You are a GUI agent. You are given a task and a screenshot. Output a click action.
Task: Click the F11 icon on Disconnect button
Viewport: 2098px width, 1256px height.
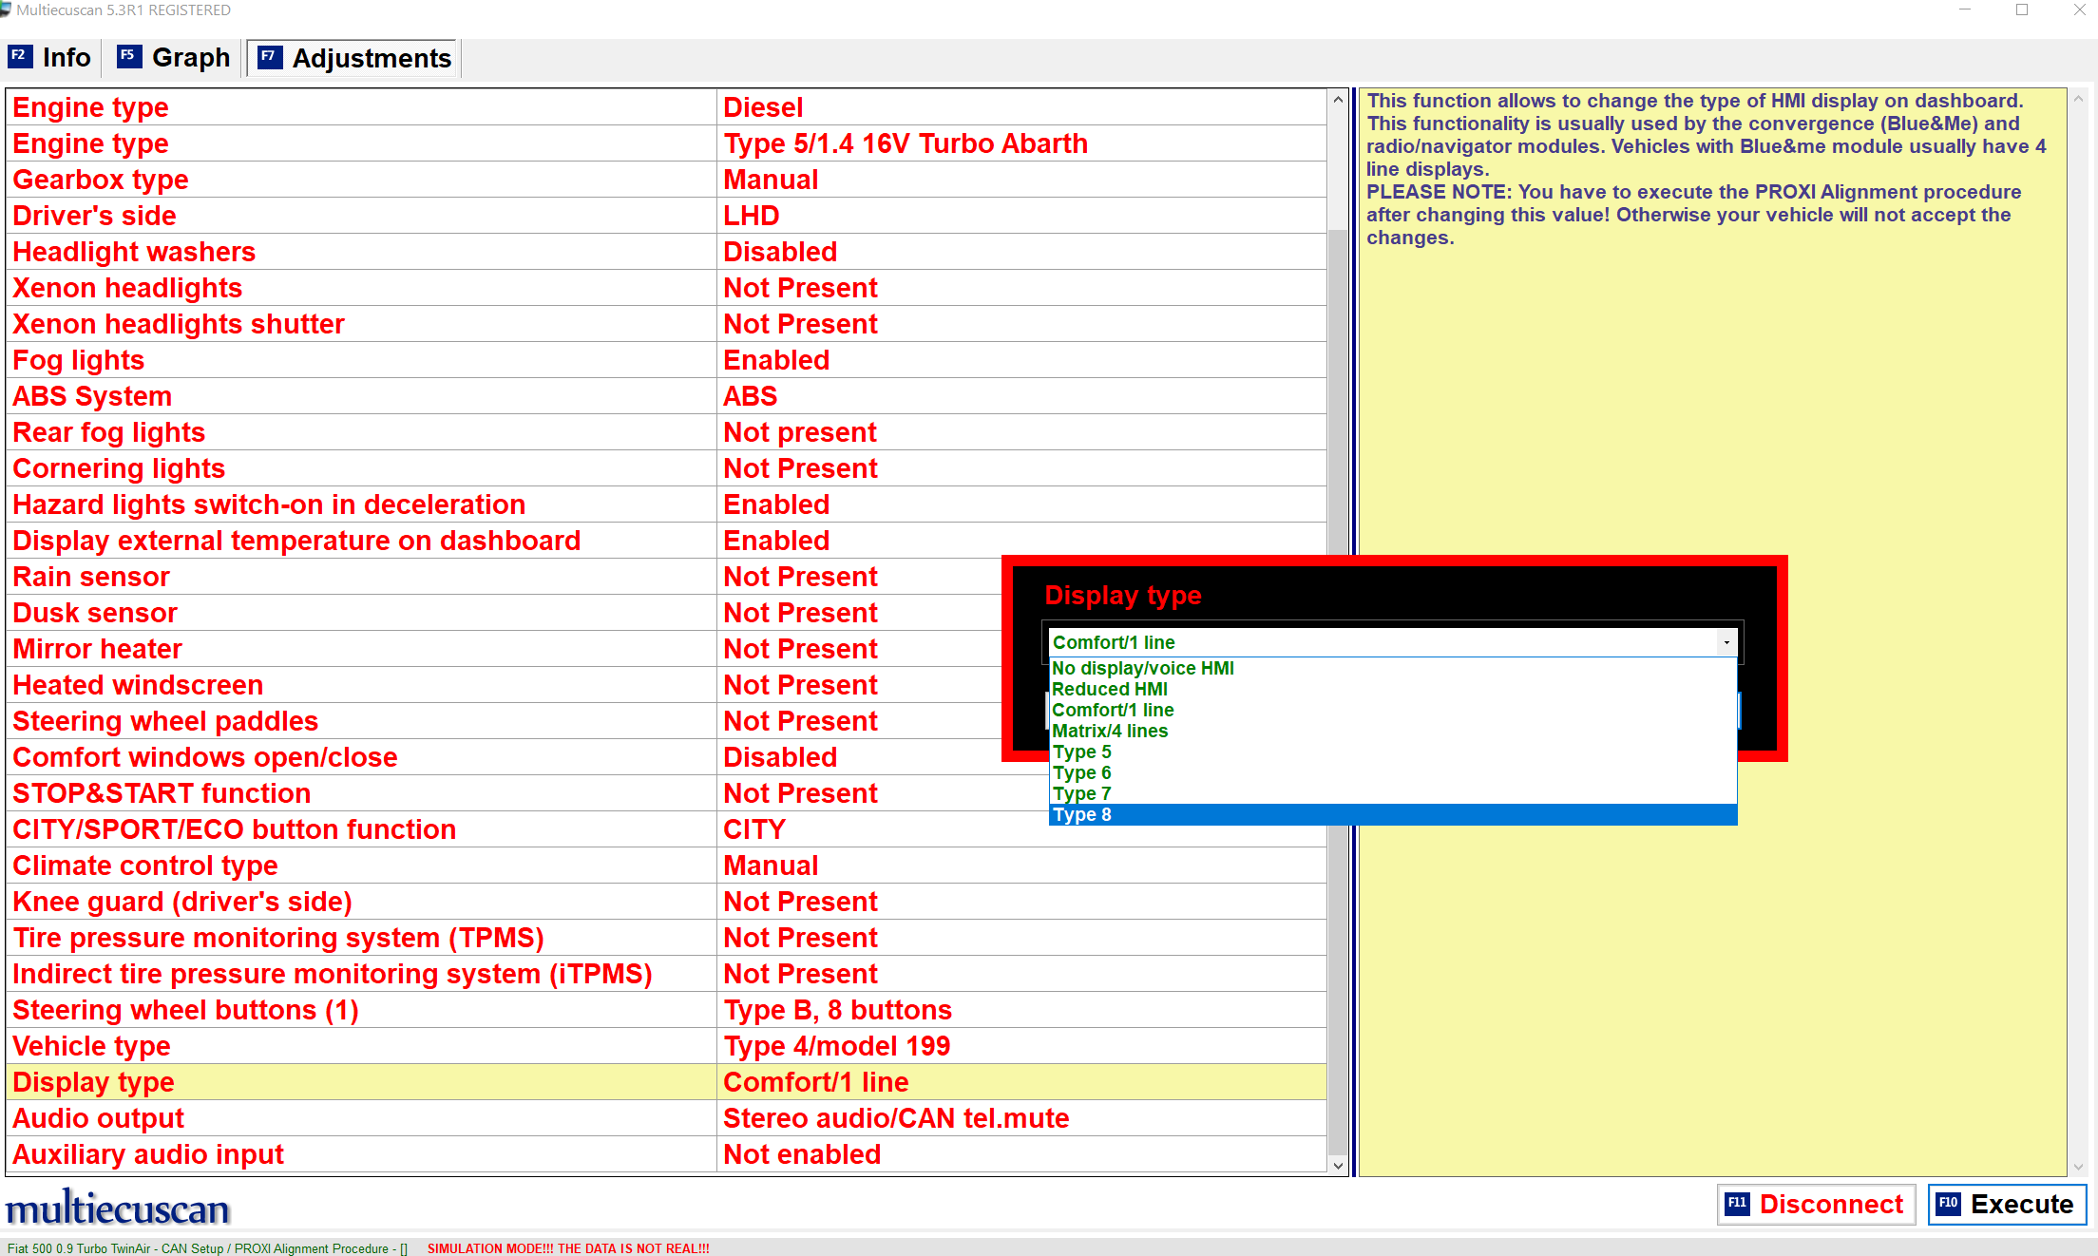pyautogui.click(x=1737, y=1204)
